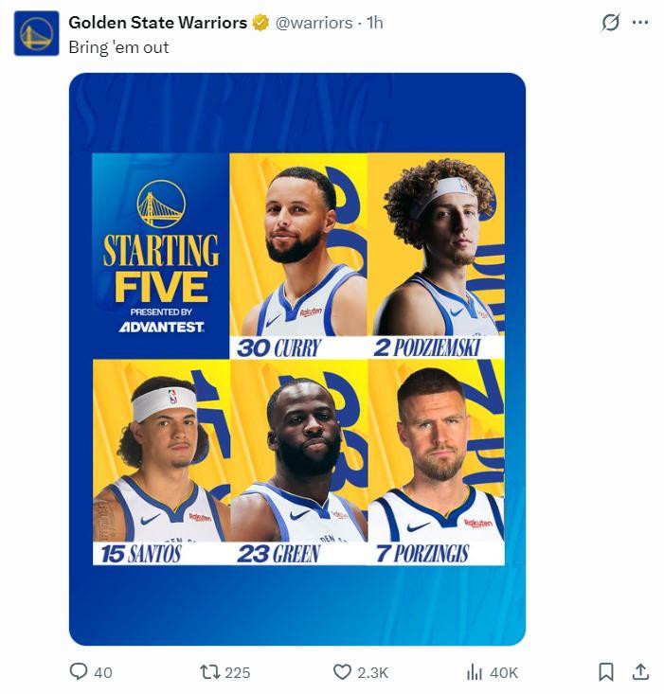Click the @warriors handle
Image resolution: width=664 pixels, height=694 pixels.
click(x=314, y=23)
